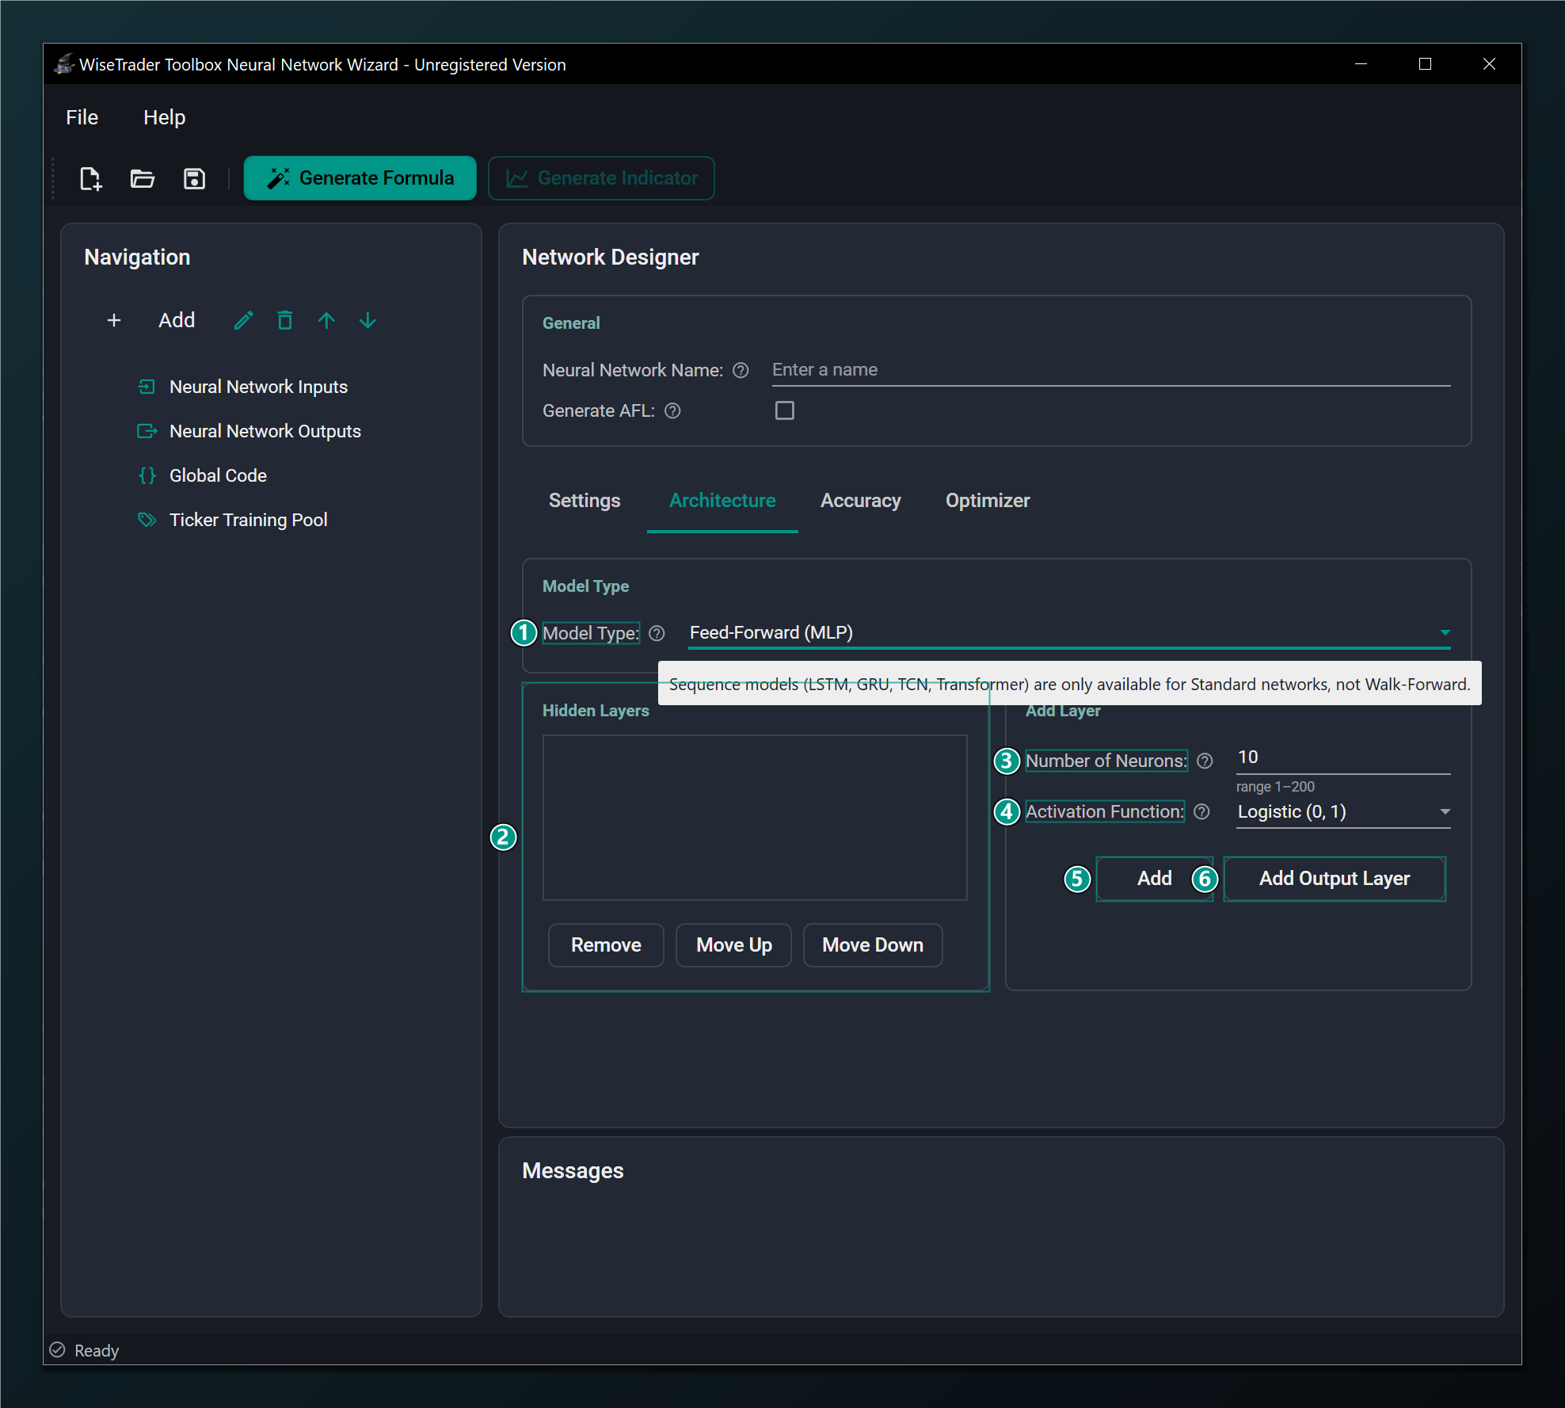Screen dimensions: 1565x1408
Task: Click help icon beside Model Type
Action: pos(657,633)
